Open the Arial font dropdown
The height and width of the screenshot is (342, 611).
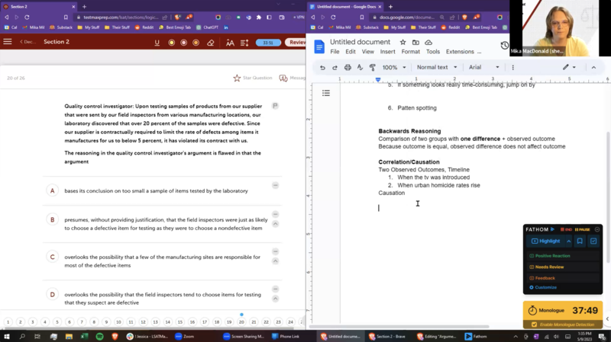483,67
